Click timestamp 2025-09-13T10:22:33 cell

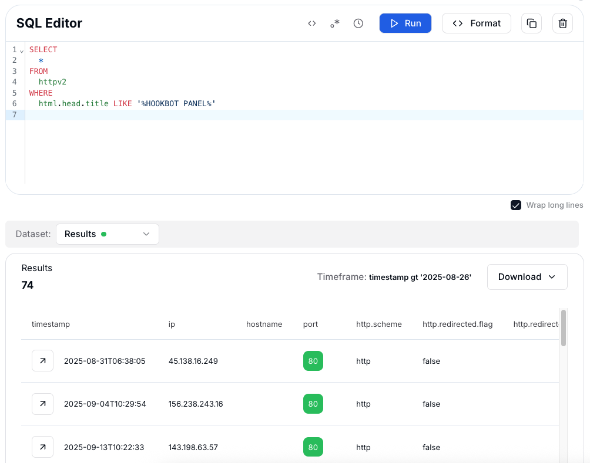coord(104,447)
